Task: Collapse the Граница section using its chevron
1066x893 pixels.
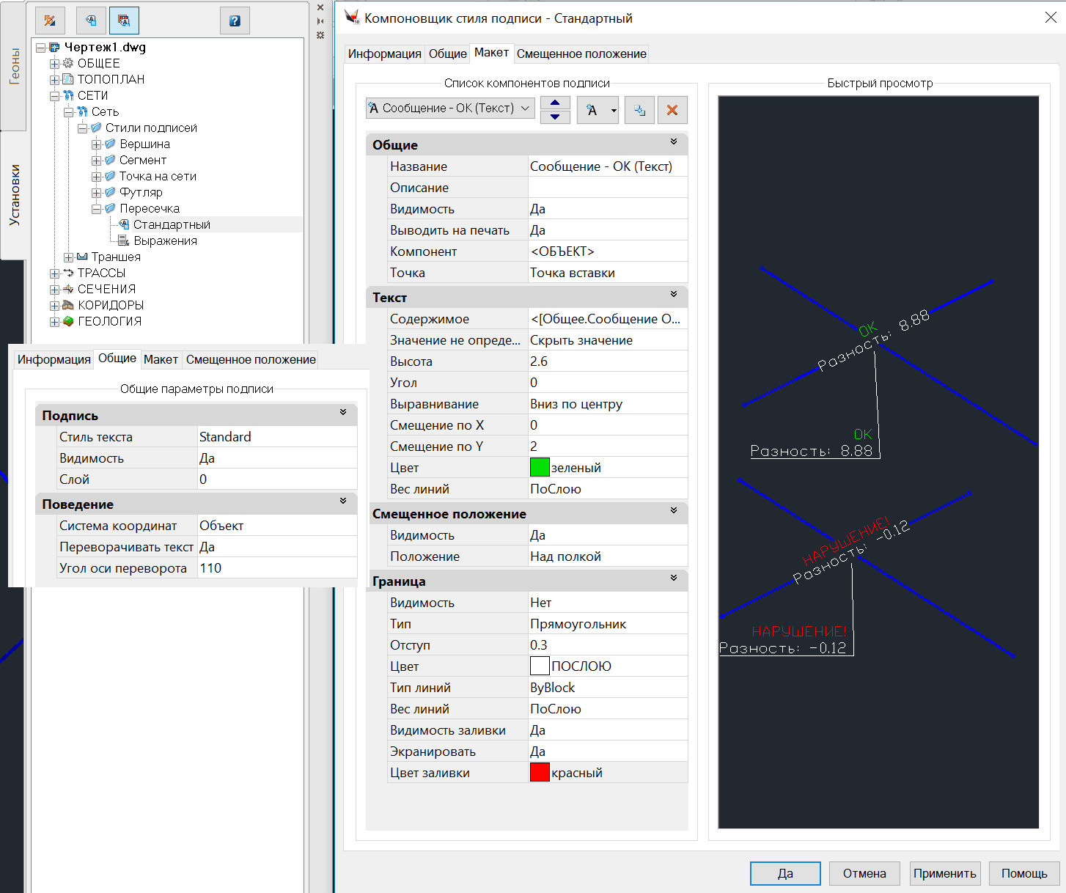Action: [x=674, y=578]
